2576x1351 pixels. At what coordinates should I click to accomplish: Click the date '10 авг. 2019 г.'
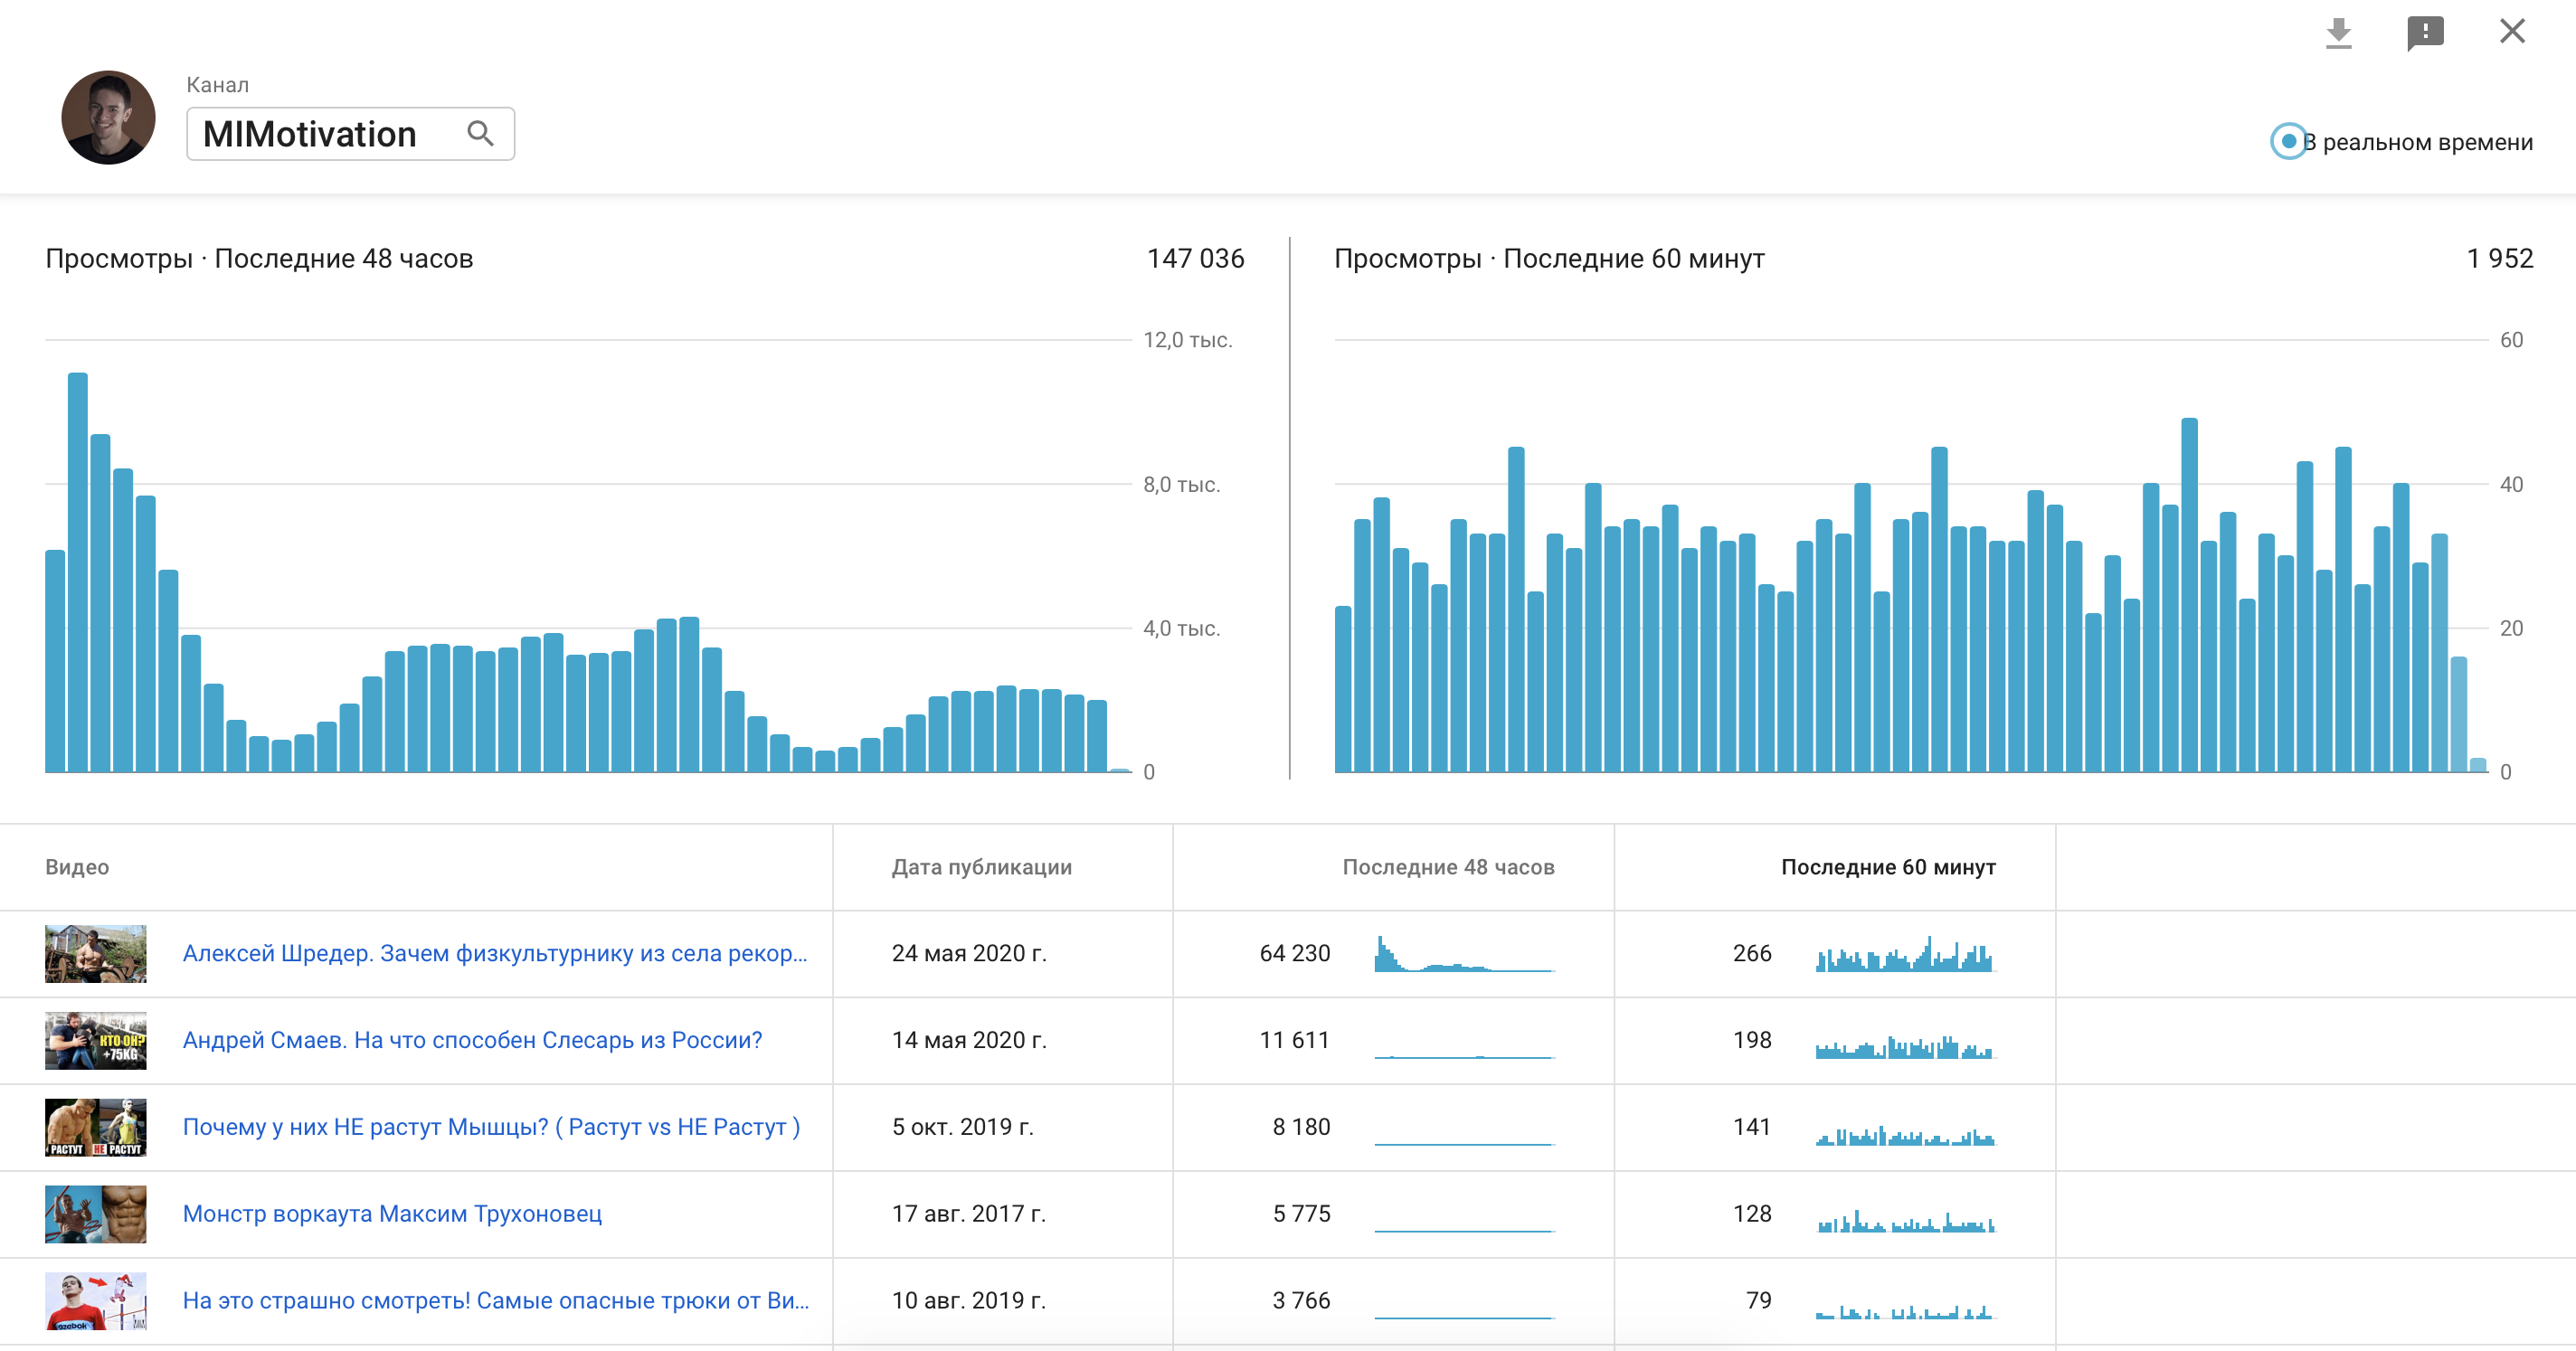pos(968,1300)
